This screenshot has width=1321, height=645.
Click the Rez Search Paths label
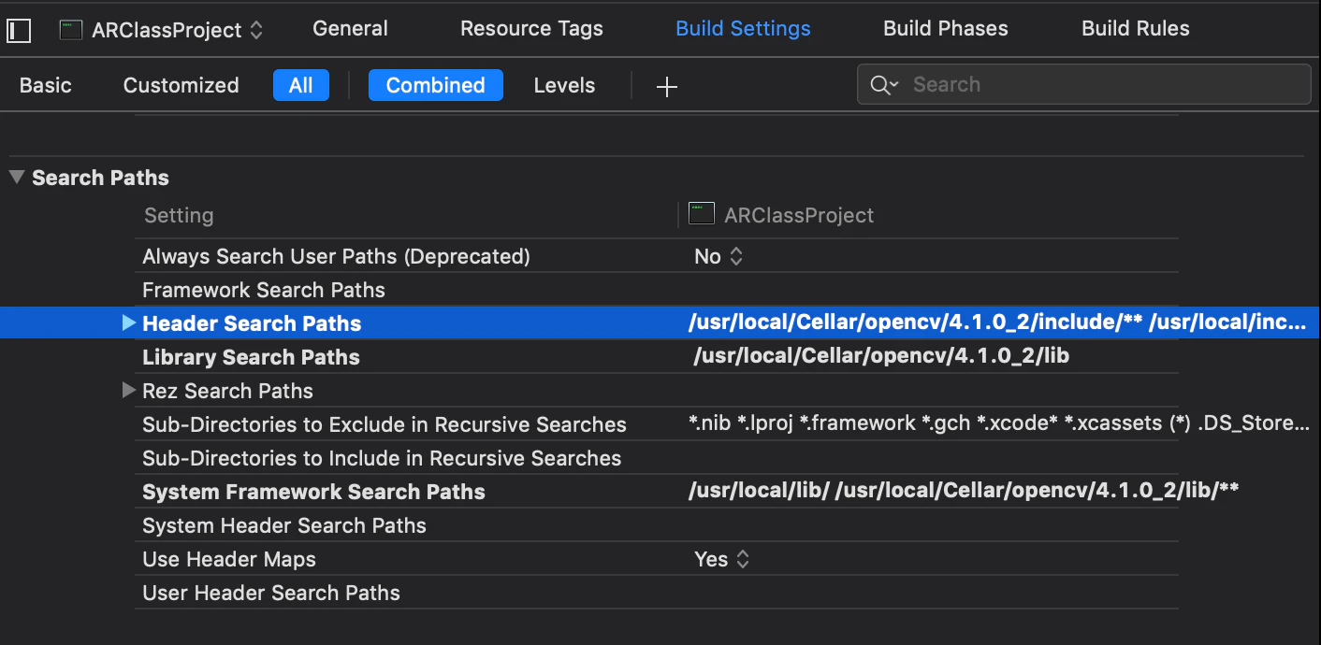[227, 391]
